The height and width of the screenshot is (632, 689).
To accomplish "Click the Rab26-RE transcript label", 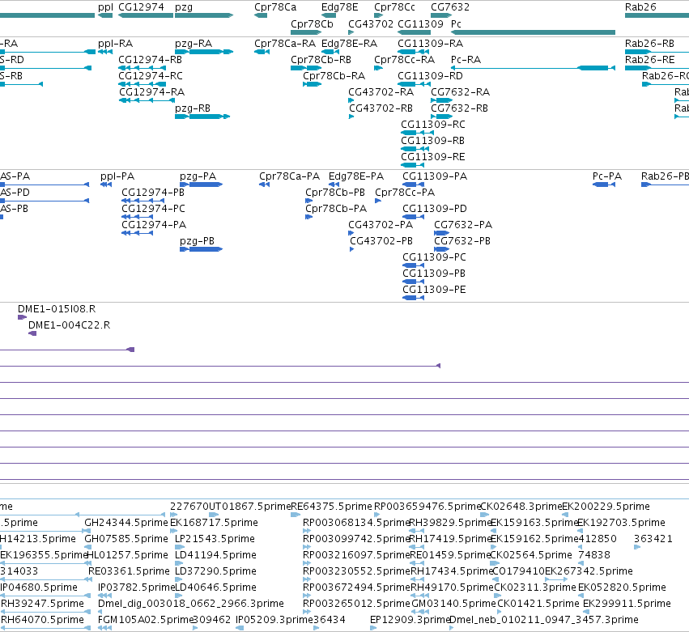I will (x=649, y=60).
